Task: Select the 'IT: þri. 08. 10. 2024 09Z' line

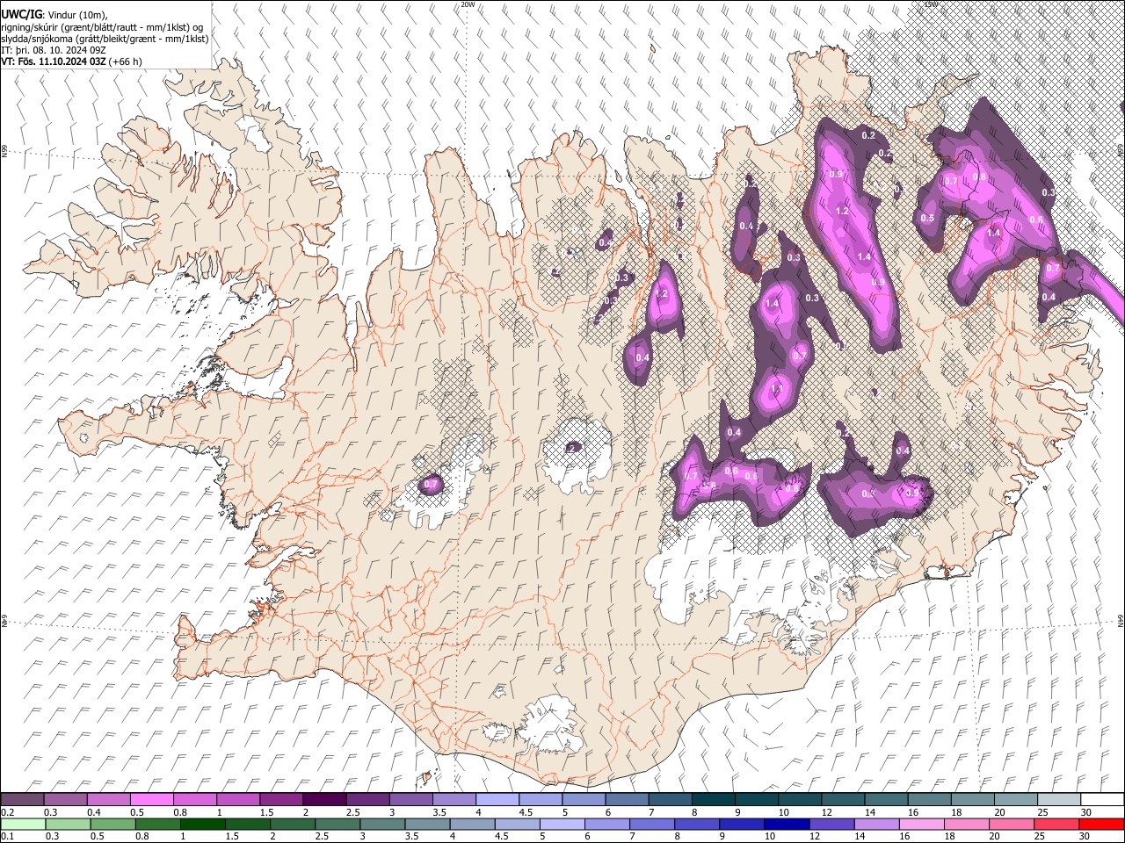Action: click(53, 50)
